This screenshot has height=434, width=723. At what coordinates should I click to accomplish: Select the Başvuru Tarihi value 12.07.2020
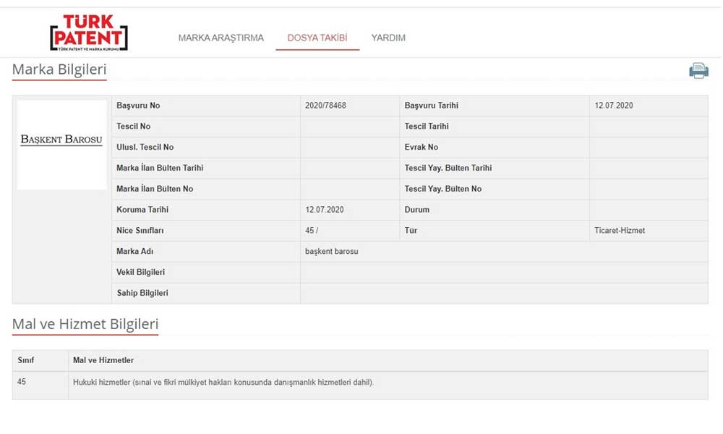(613, 106)
